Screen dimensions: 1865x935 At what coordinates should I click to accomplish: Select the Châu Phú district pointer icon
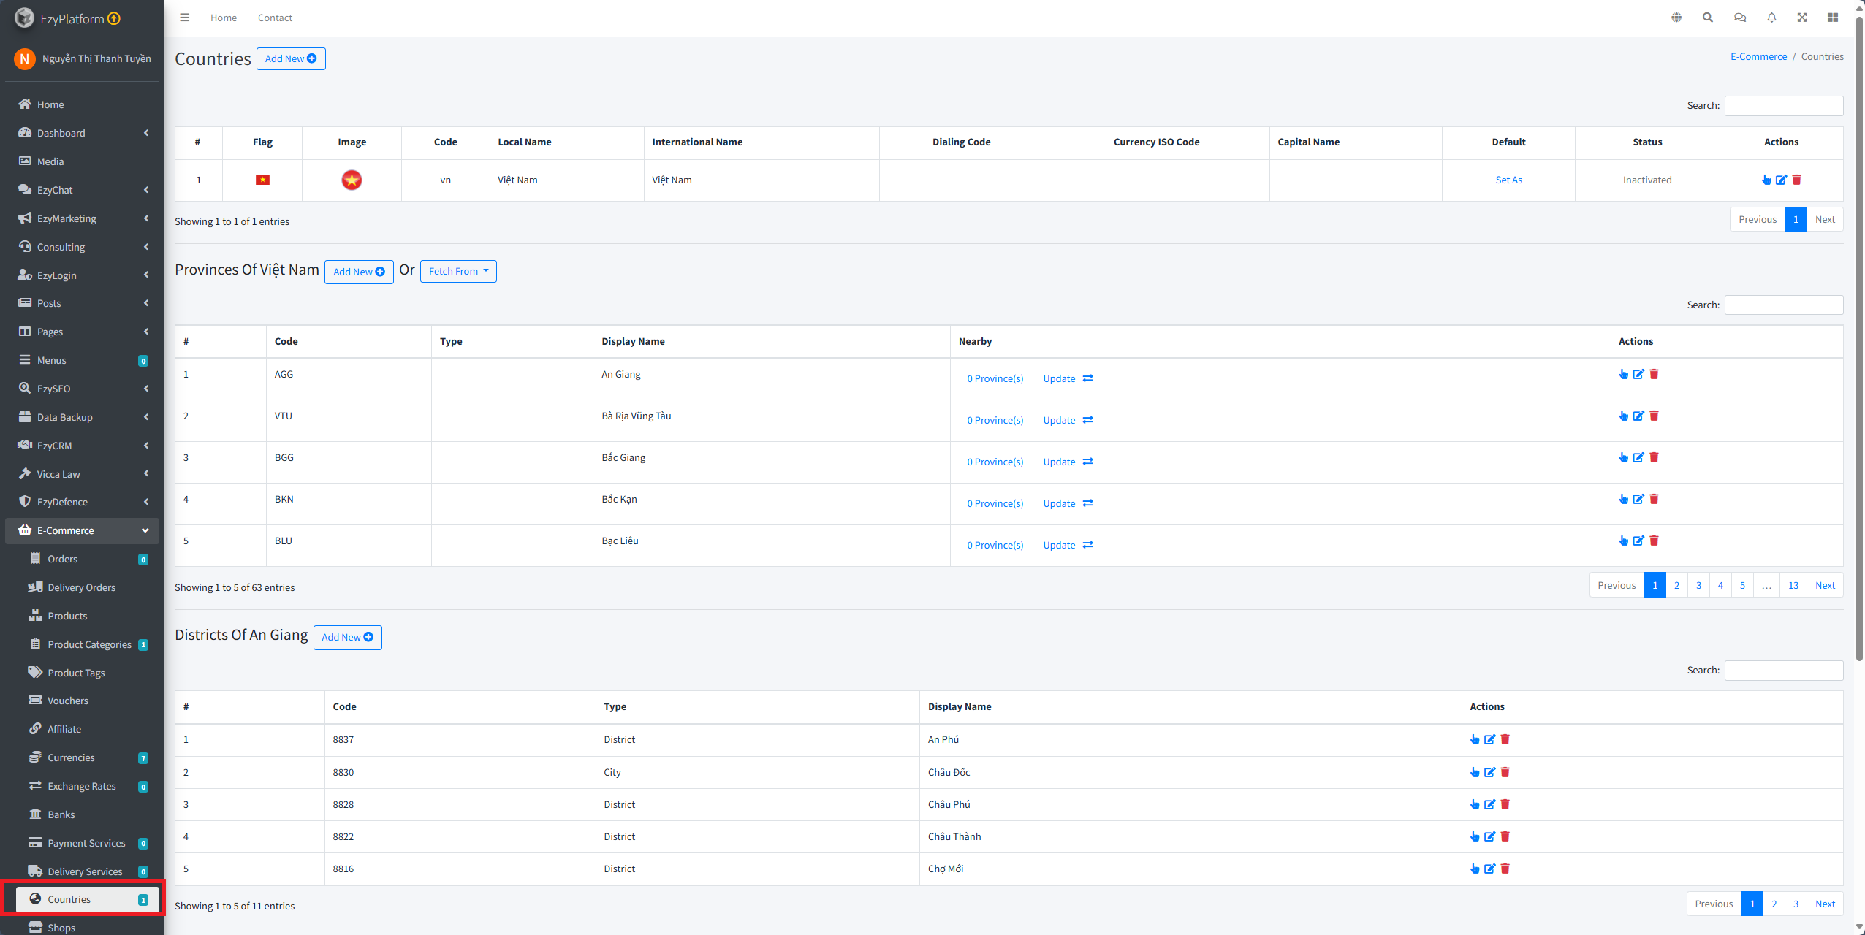click(1475, 804)
